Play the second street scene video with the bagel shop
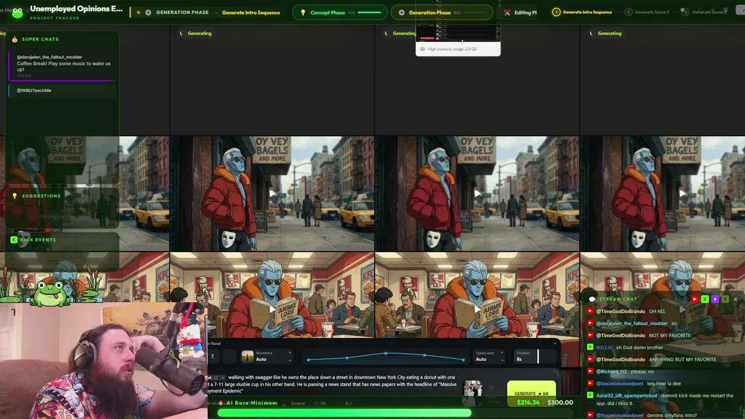The width and height of the screenshot is (745, 419). pos(272,194)
